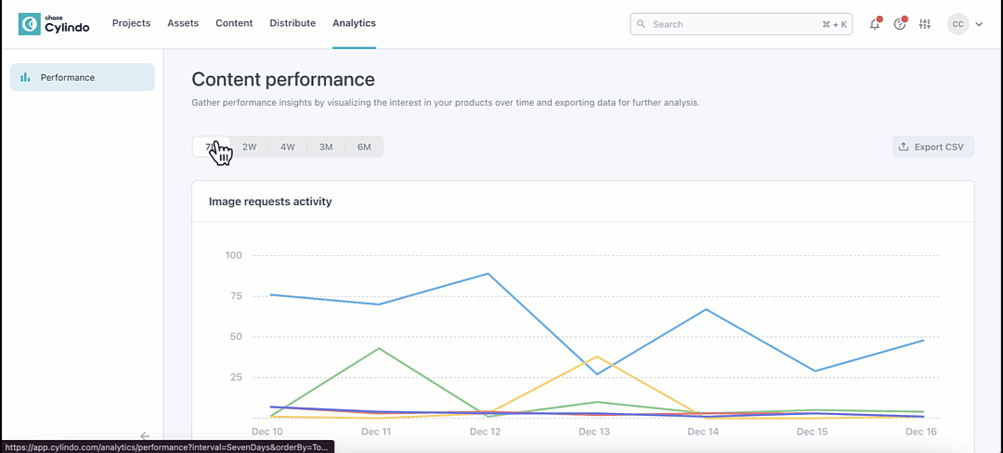Collapse the sidebar with the left arrow
The image size is (1003, 453).
[145, 435]
